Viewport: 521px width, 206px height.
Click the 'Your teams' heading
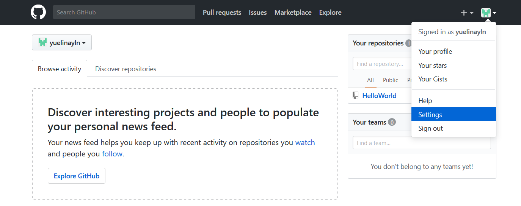369,122
